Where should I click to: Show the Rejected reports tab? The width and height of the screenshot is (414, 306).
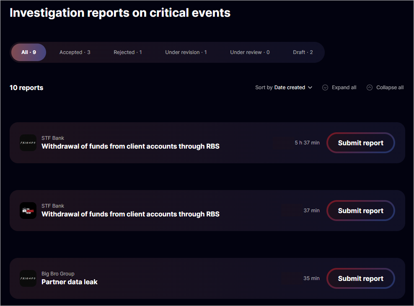point(127,52)
